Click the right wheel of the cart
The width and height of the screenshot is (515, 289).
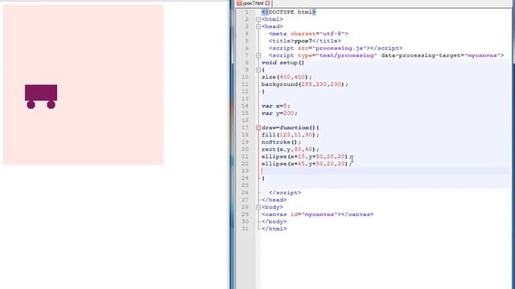pos(51,104)
